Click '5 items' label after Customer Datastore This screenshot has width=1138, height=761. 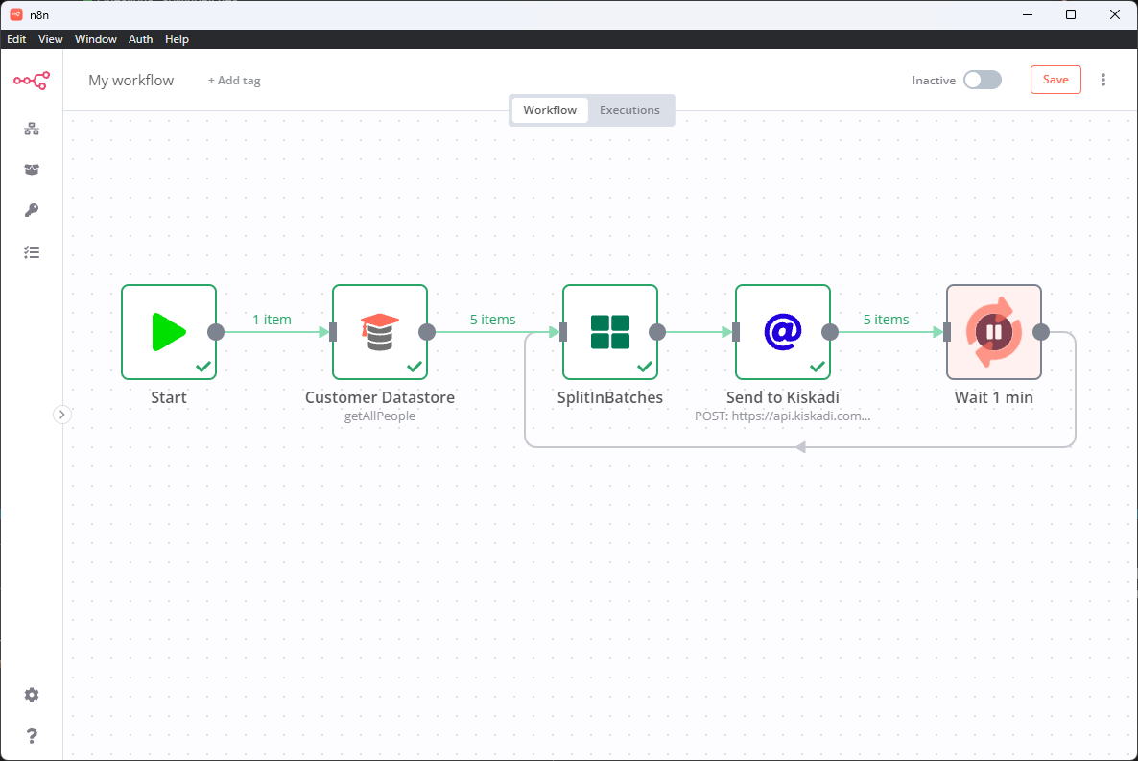tap(492, 320)
